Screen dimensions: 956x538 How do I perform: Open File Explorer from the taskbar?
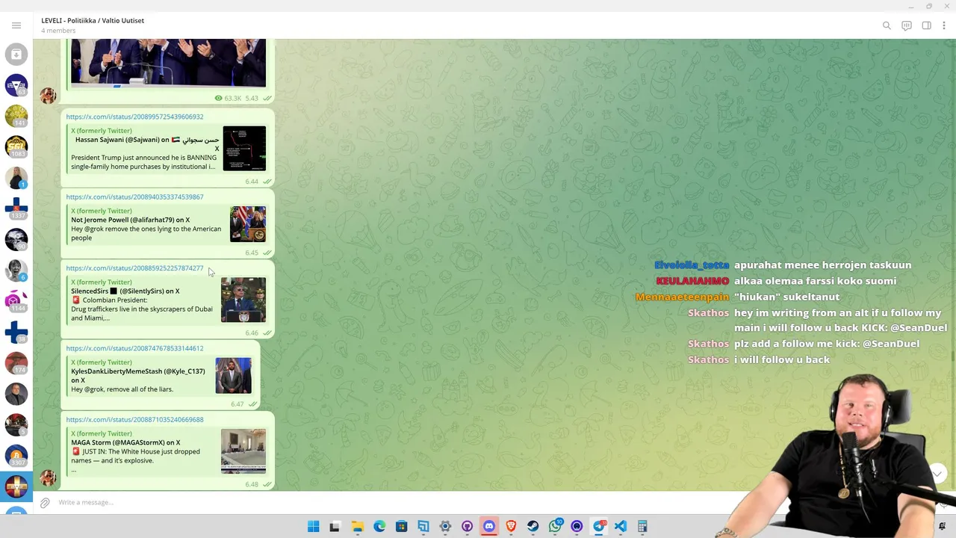(358, 527)
